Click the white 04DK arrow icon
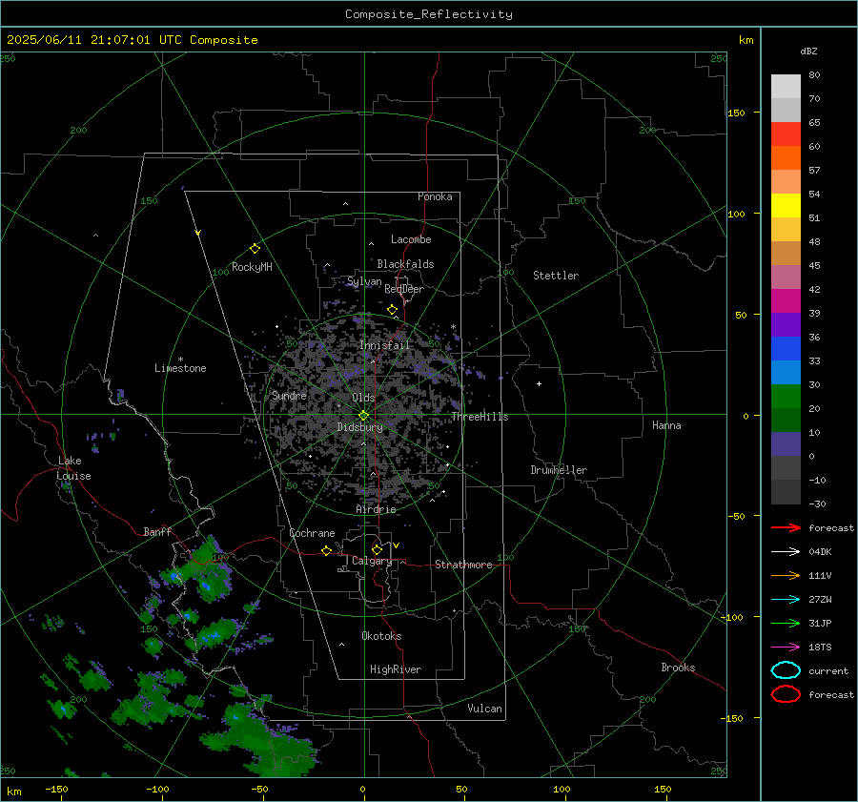 (x=786, y=551)
